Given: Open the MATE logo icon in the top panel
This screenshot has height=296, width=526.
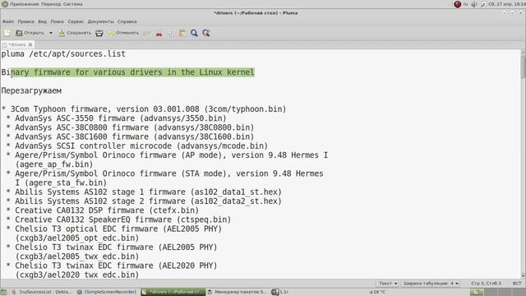Looking at the screenshot, I should tap(5, 4).
